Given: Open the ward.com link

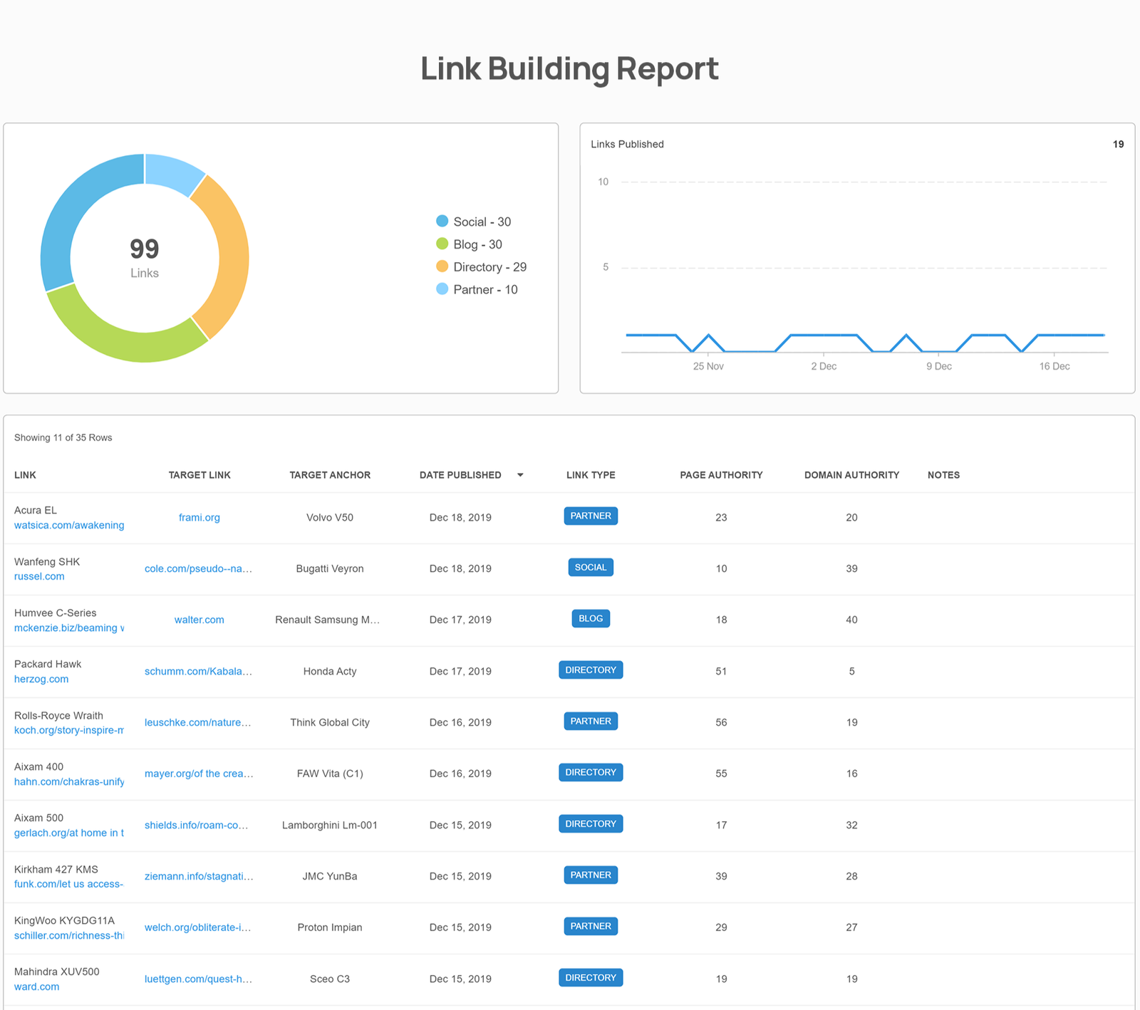Looking at the screenshot, I should click(37, 986).
